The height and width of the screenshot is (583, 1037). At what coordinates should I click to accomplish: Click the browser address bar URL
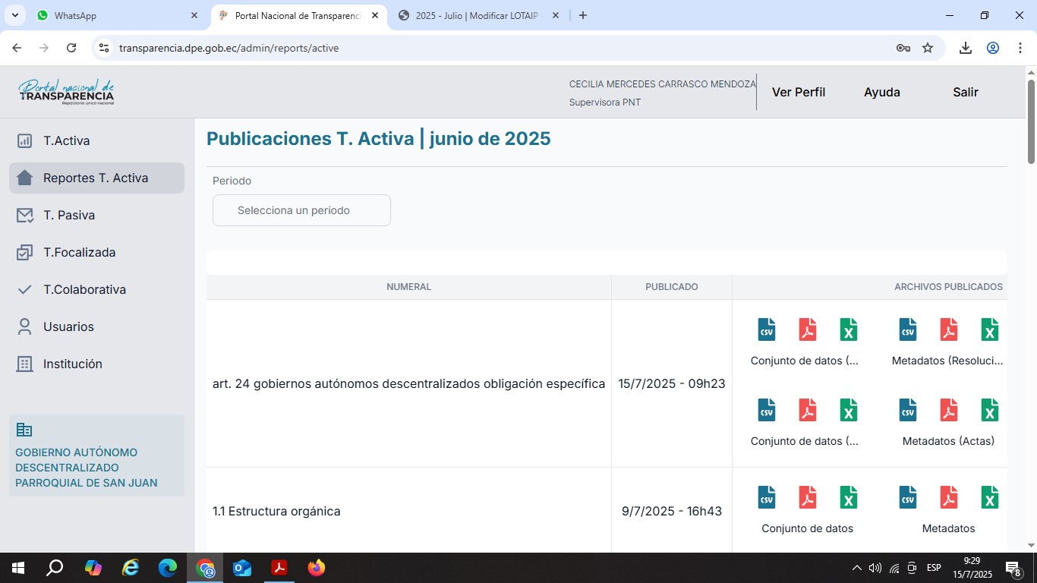pos(229,48)
